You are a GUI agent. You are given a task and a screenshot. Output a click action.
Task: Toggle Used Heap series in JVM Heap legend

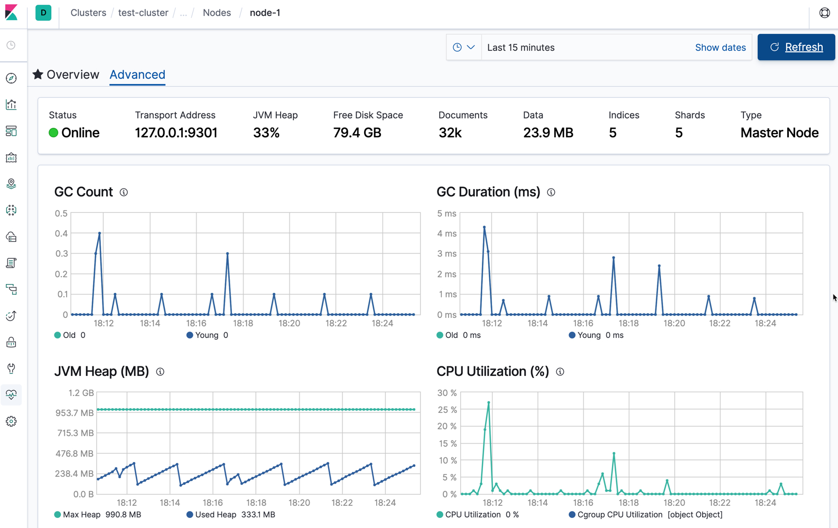point(215,515)
